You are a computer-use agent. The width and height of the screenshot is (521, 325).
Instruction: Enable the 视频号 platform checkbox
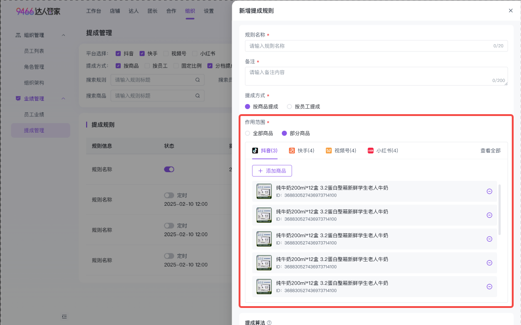pyautogui.click(x=166, y=53)
